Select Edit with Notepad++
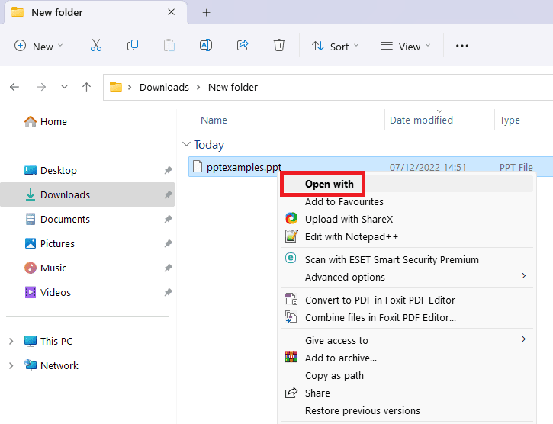This screenshot has width=553, height=424. (x=407, y=236)
